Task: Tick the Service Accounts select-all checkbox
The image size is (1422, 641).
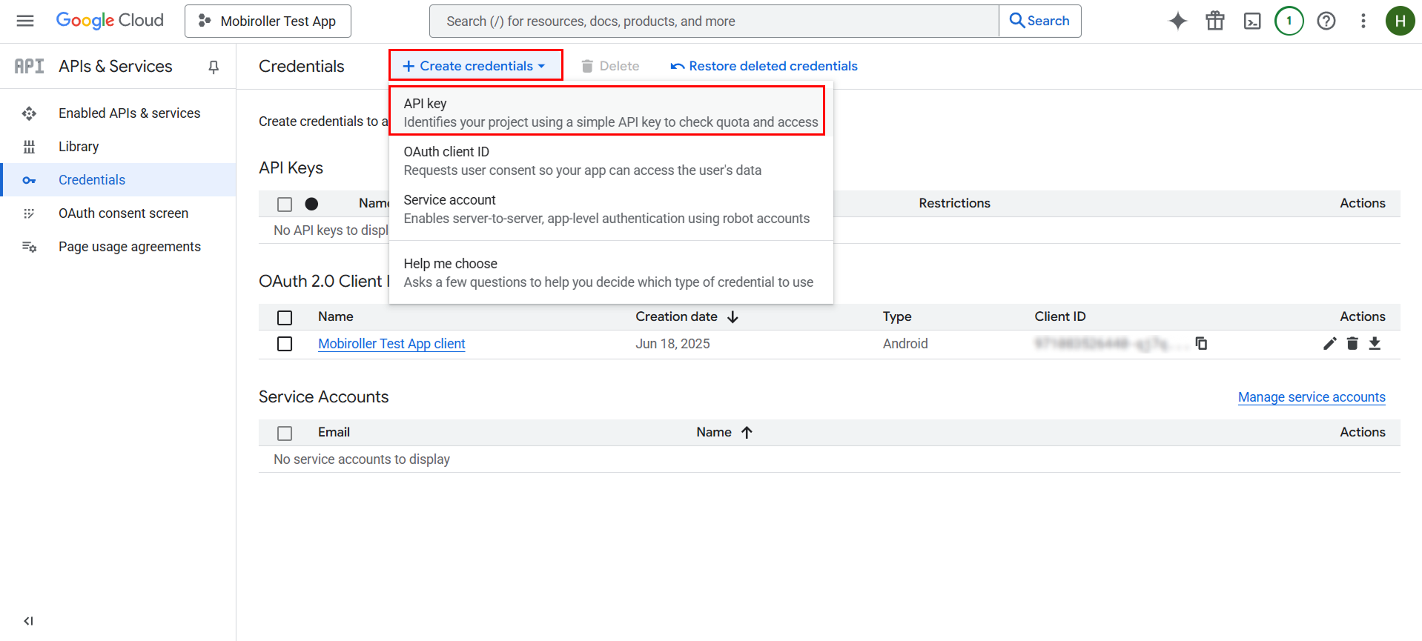Action: [x=285, y=434]
